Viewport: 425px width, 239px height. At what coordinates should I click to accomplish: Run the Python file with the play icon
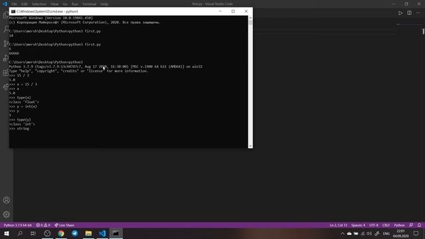(400, 13)
